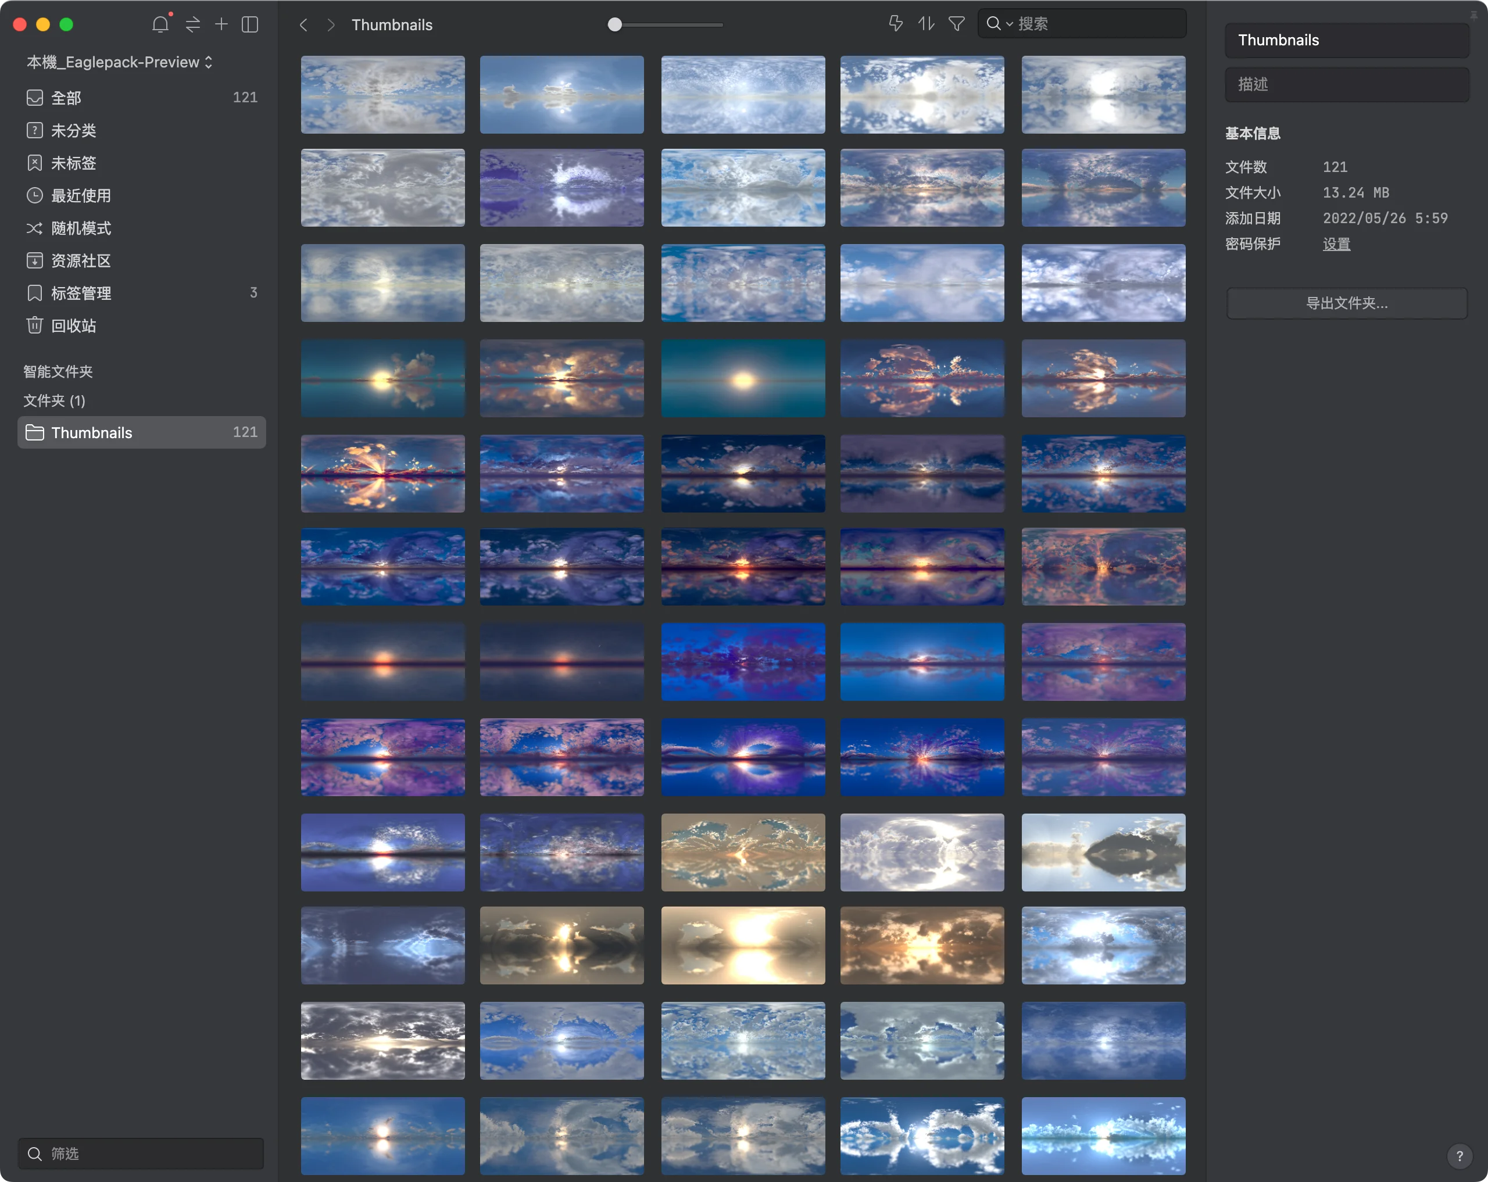Click the Thumbnails breadcrumb title
Image resolution: width=1488 pixels, height=1182 pixels.
[392, 25]
